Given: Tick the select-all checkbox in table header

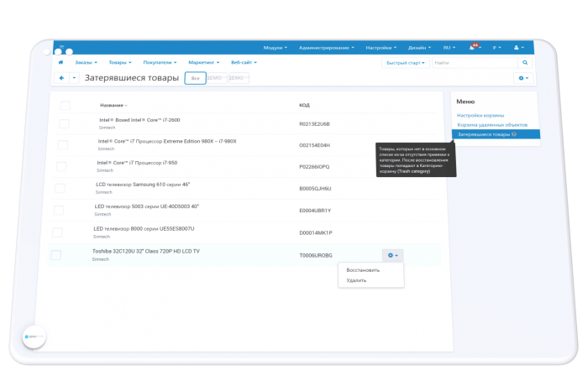Looking at the screenshot, I should point(66,105).
